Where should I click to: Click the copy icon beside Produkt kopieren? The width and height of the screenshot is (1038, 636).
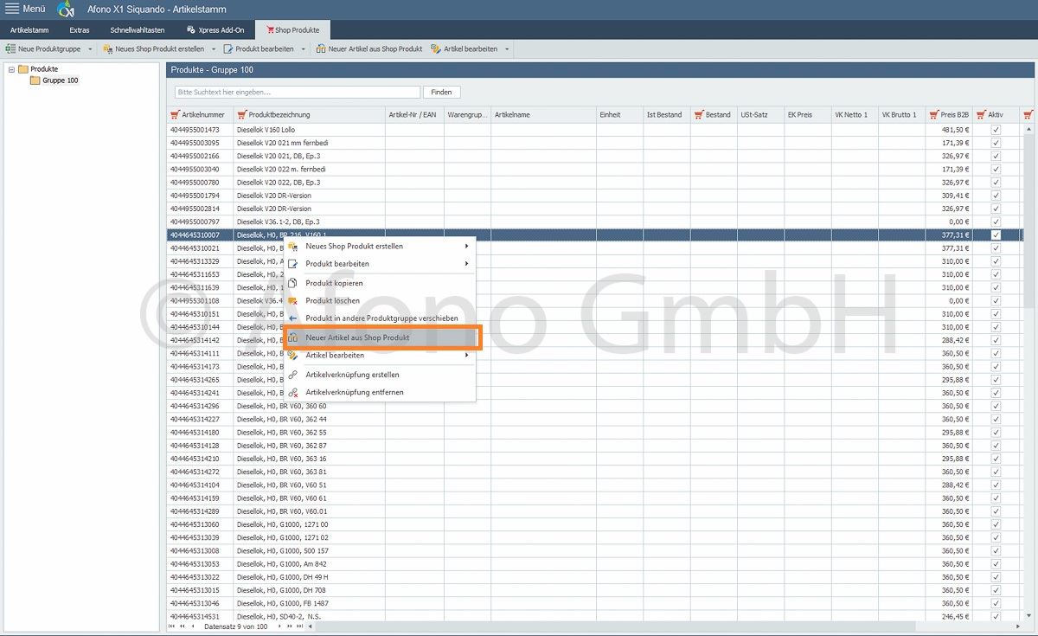pyautogui.click(x=292, y=283)
